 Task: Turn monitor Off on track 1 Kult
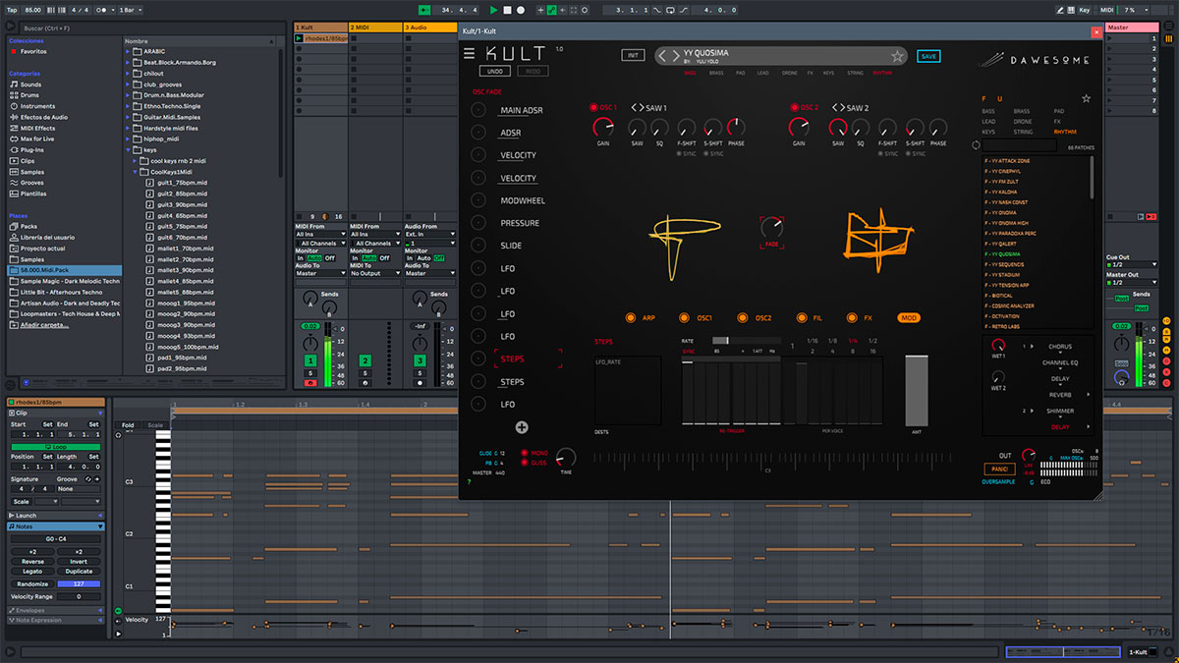[x=329, y=258]
